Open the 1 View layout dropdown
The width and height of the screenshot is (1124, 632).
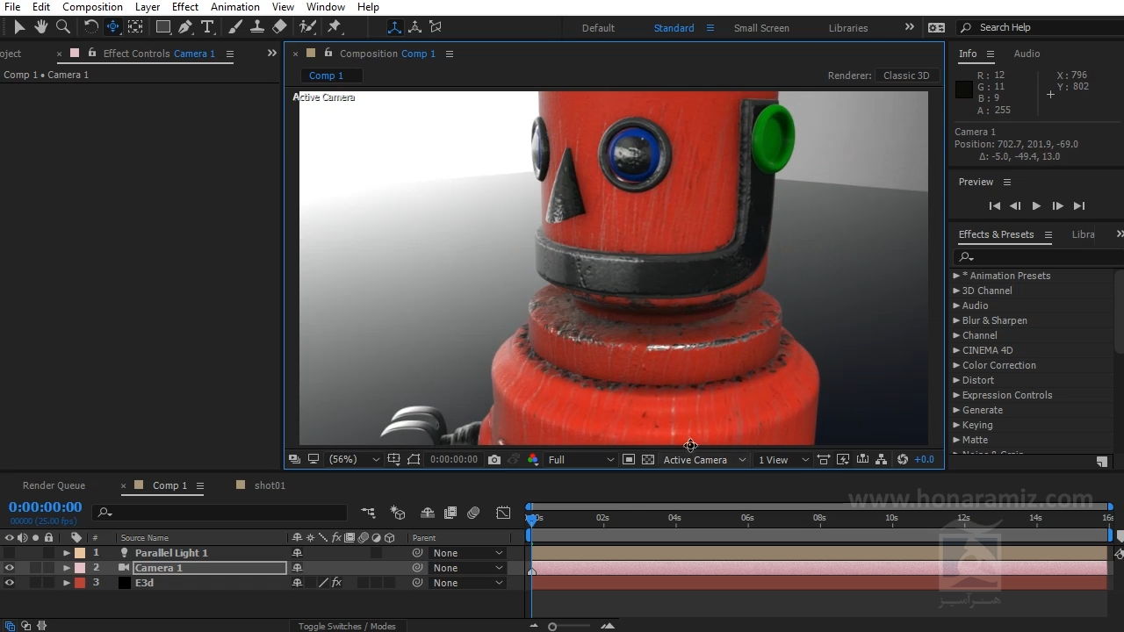(783, 460)
